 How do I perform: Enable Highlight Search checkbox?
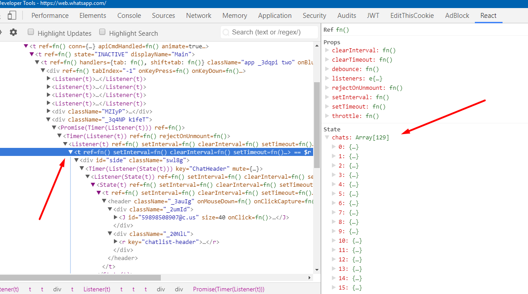102,32
